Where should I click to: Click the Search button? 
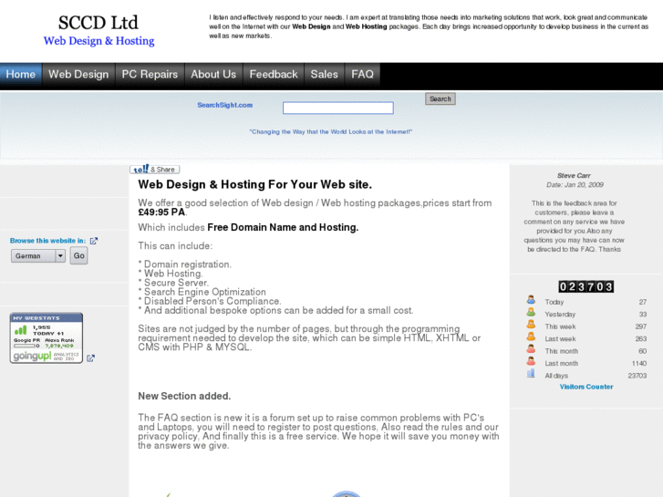coord(440,98)
